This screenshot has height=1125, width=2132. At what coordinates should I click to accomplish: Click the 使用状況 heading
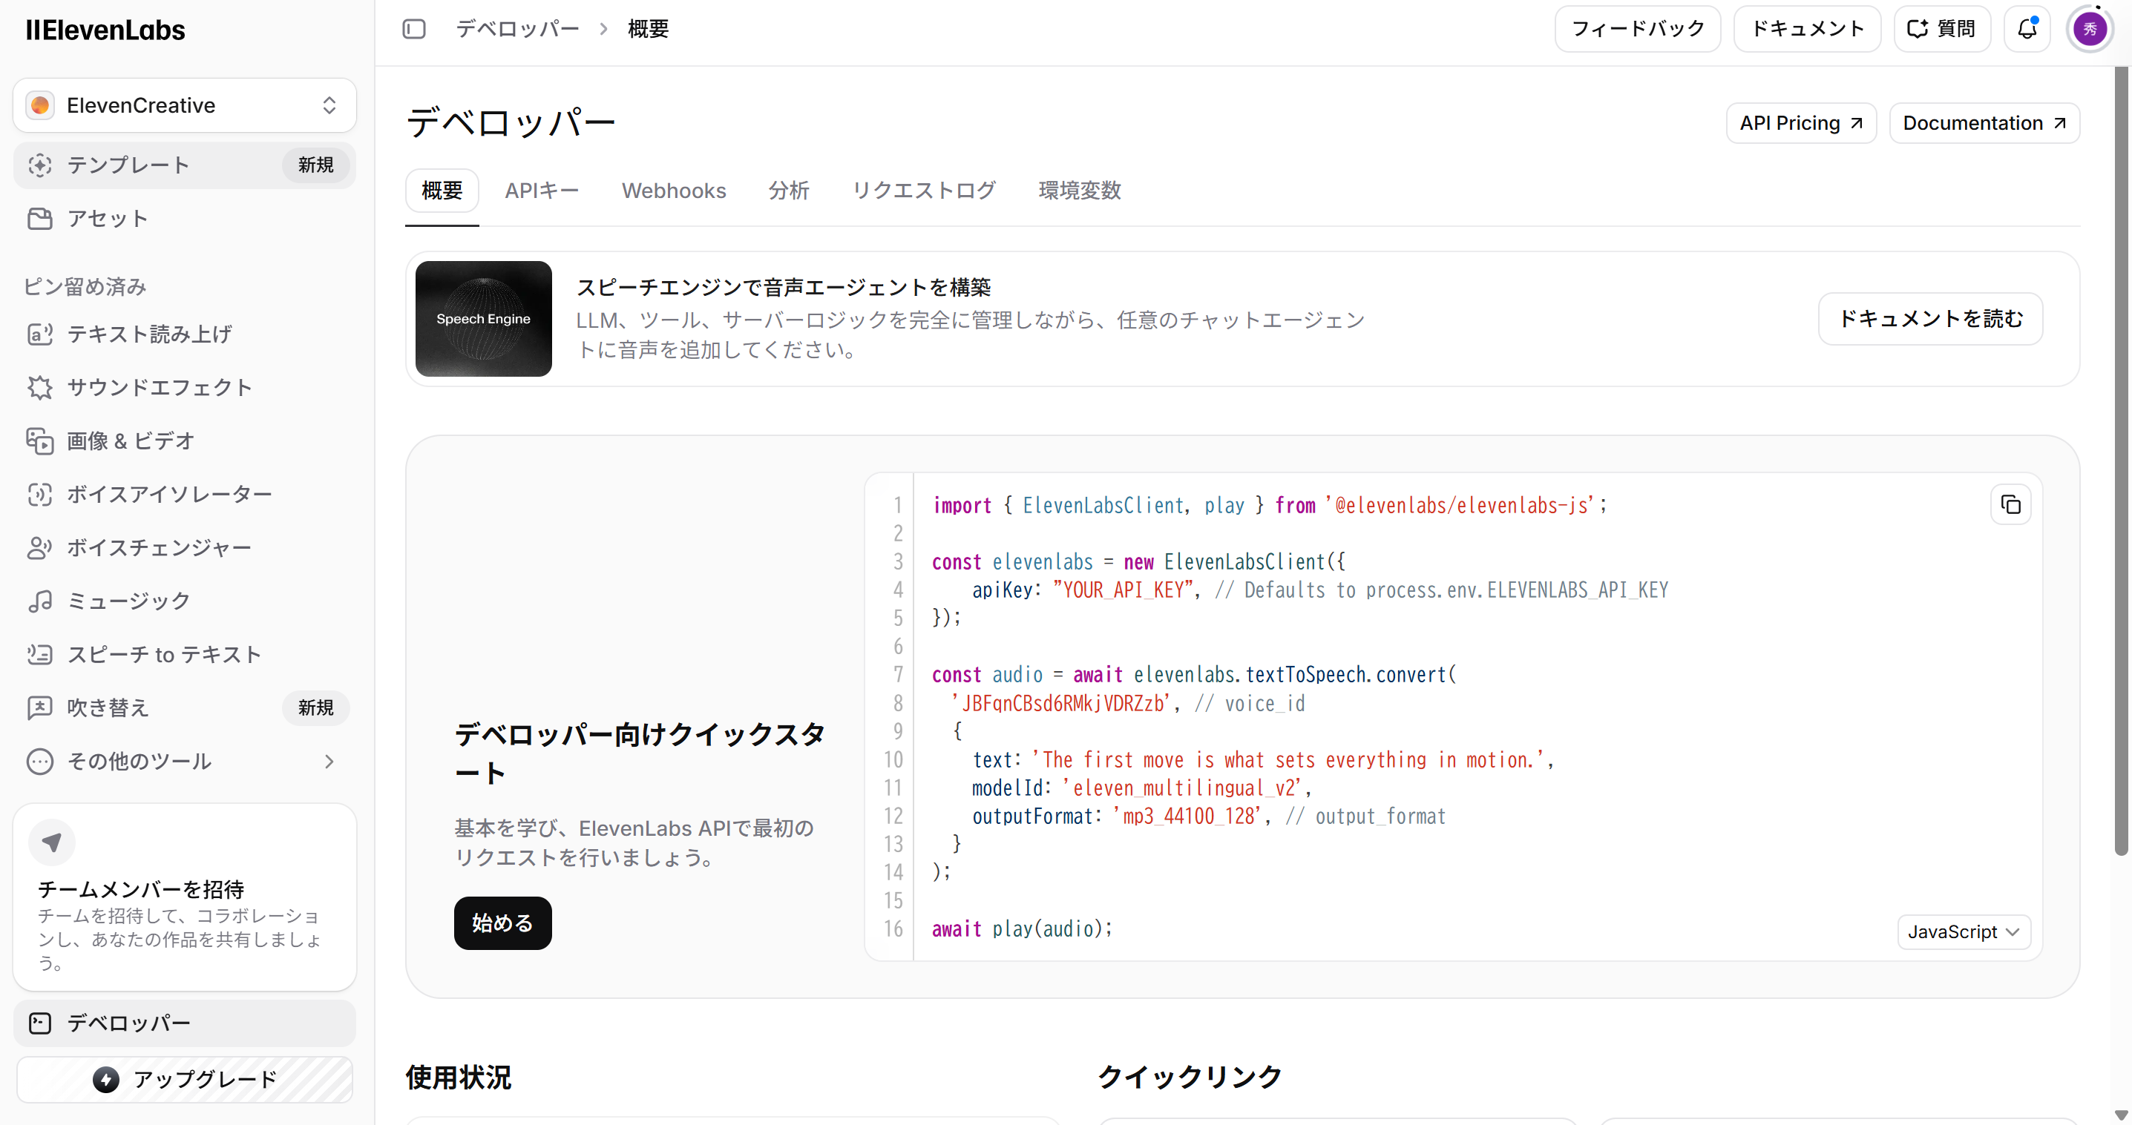pyautogui.click(x=458, y=1078)
